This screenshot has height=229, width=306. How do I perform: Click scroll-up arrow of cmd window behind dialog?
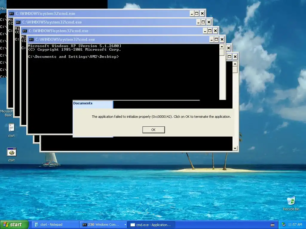[235, 64]
